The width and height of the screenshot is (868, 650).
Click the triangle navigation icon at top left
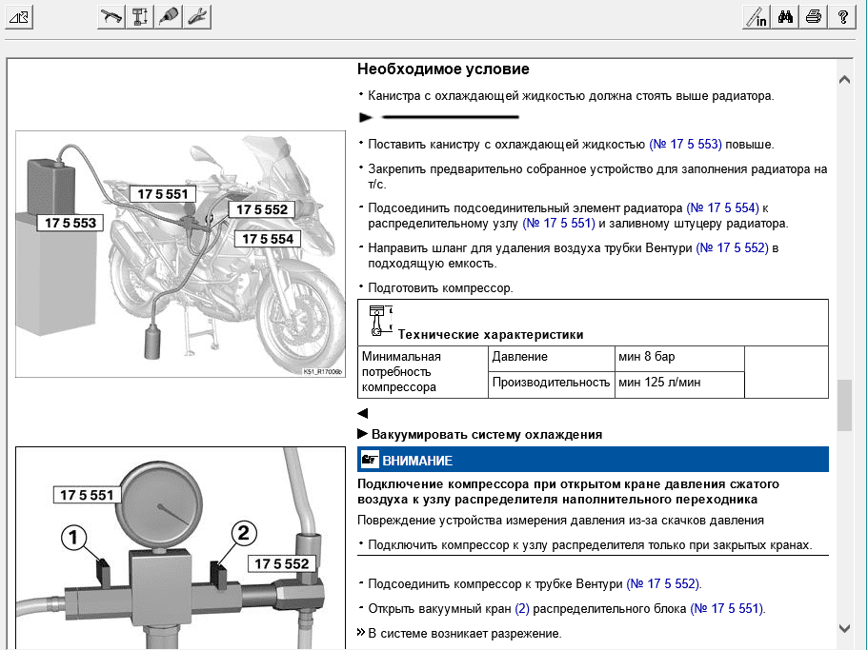click(19, 16)
